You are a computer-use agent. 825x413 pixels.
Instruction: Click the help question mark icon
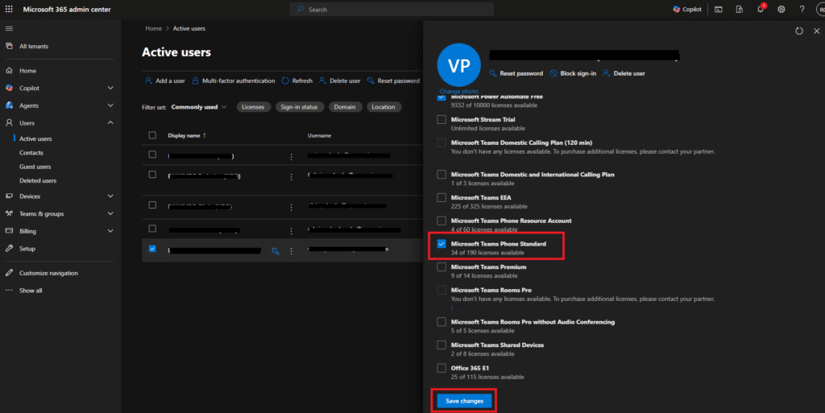click(x=802, y=10)
